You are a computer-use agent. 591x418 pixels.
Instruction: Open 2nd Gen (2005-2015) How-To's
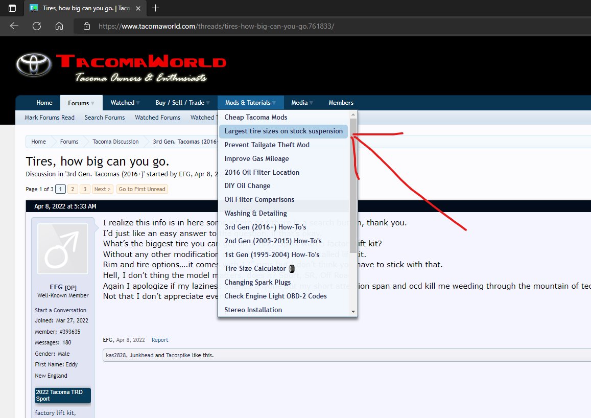coord(273,241)
